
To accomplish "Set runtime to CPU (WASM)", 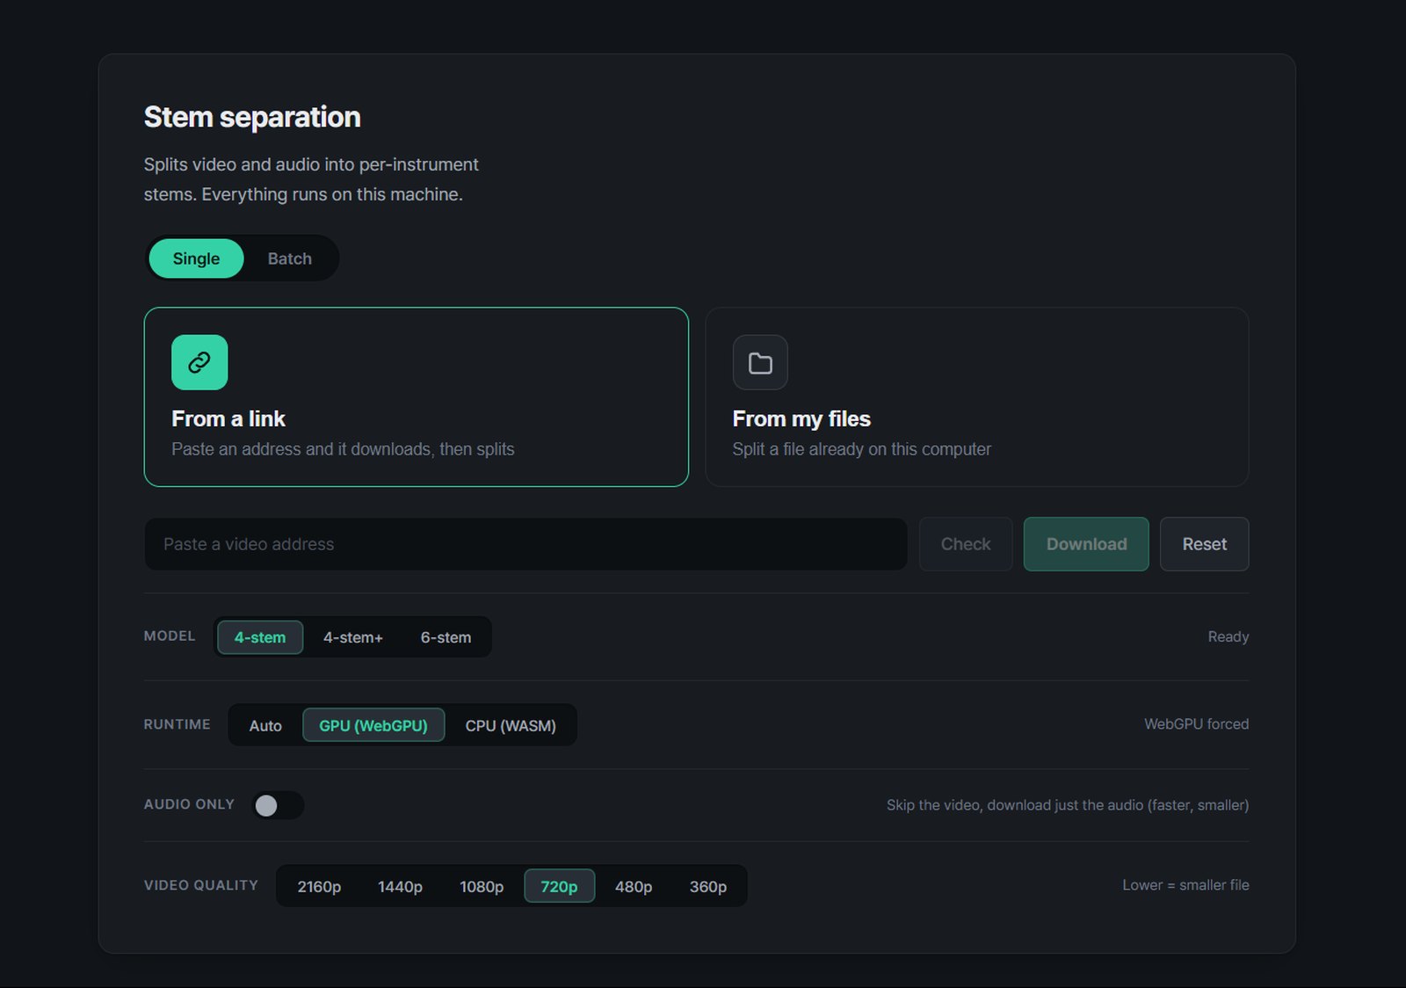I will pyautogui.click(x=511, y=725).
